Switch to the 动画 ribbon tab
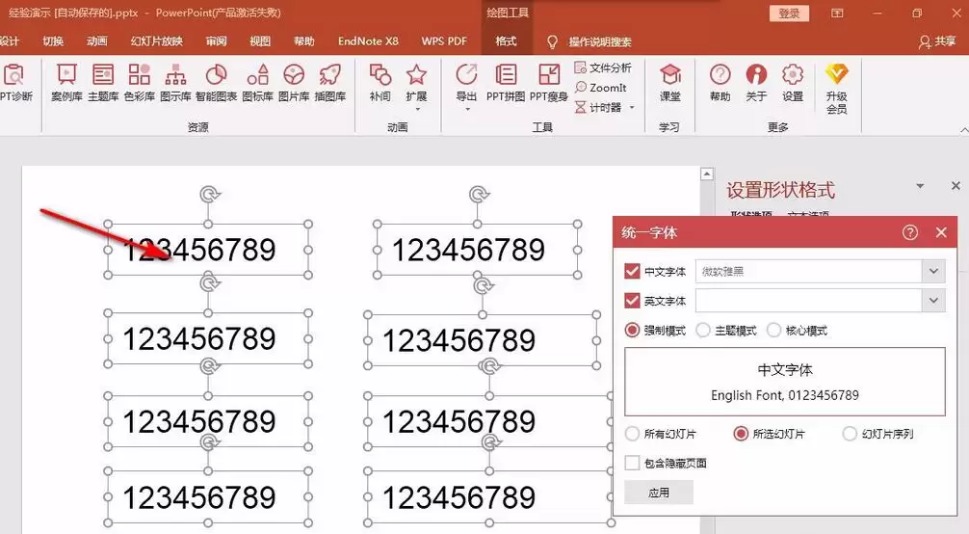This screenshot has height=534, width=969. tap(97, 41)
